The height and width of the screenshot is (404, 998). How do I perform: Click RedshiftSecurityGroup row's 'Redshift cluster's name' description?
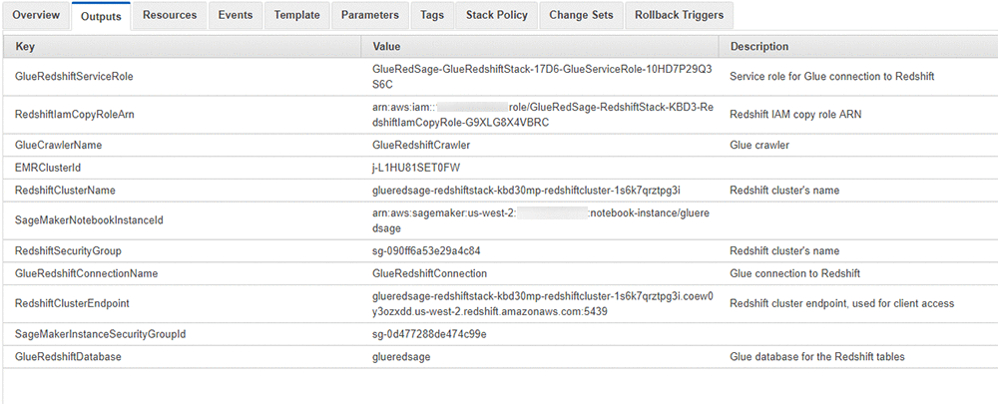click(784, 250)
